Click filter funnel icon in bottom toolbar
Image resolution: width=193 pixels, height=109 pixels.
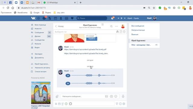[117, 104]
